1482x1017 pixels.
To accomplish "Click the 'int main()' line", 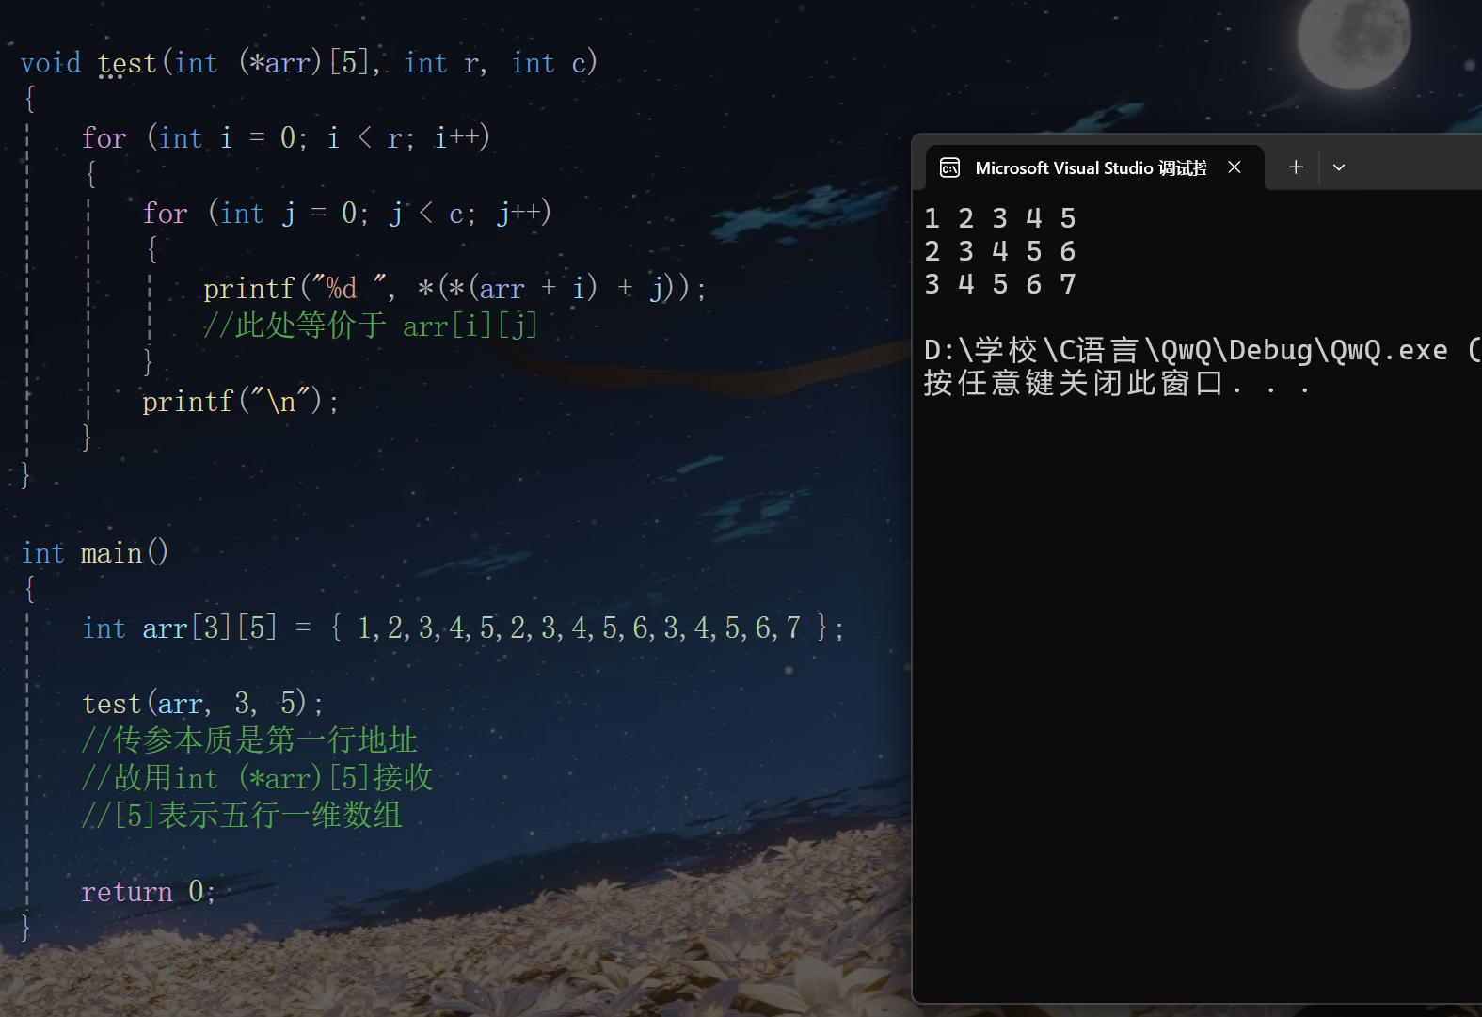I will tap(94, 552).
